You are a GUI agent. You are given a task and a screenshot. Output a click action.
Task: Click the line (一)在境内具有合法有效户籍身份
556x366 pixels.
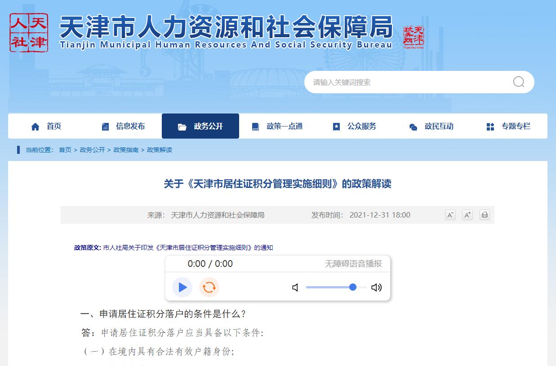(x=158, y=352)
